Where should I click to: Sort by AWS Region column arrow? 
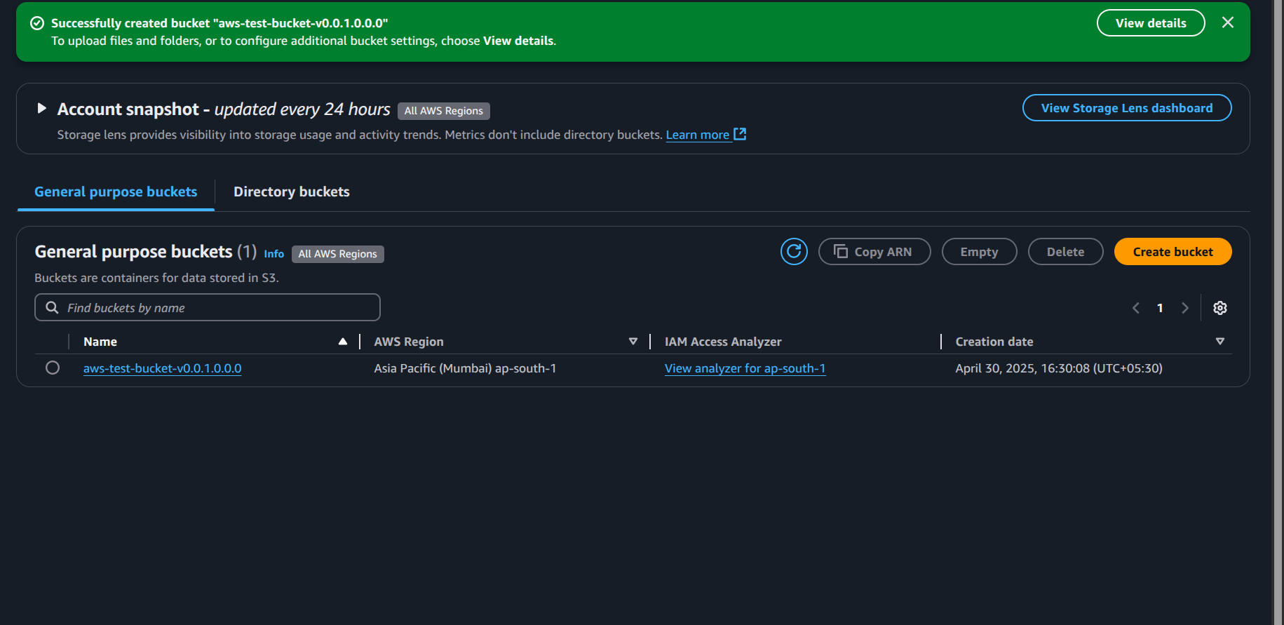633,342
